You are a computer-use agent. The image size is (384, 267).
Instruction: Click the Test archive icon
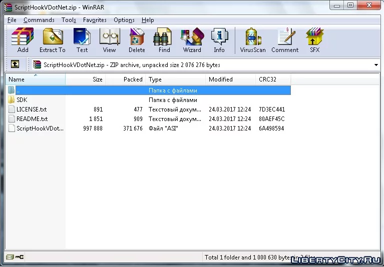point(82,36)
